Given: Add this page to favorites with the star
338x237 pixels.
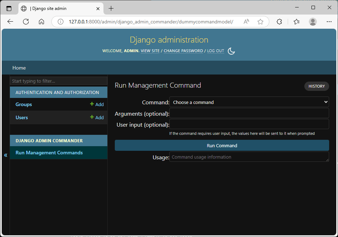Looking at the screenshot, I should pos(260,21).
